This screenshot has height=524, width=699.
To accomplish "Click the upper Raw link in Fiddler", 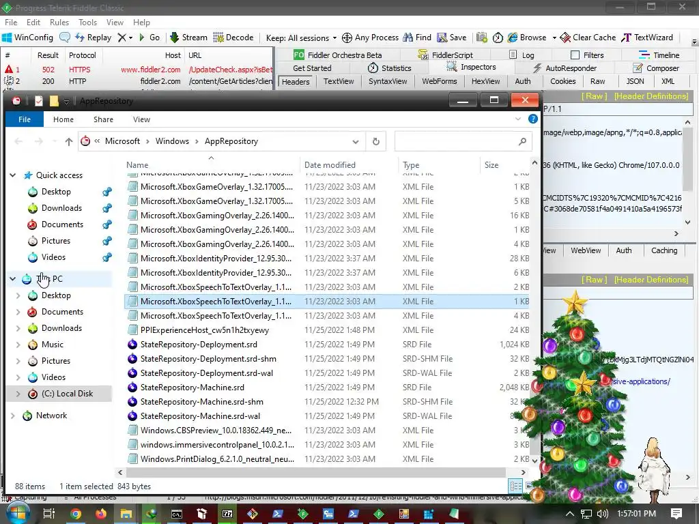I will 595,96.
